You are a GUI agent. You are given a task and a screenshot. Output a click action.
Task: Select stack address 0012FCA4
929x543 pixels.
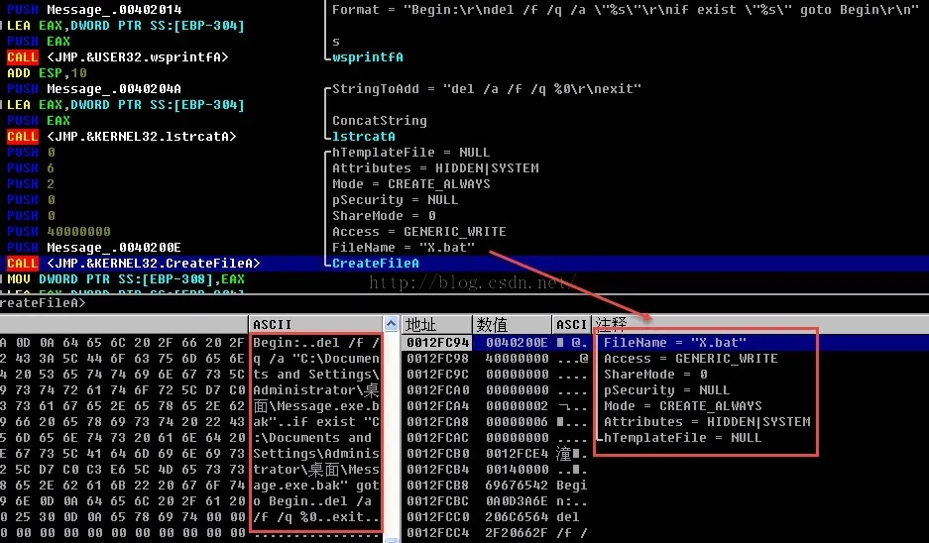click(437, 406)
